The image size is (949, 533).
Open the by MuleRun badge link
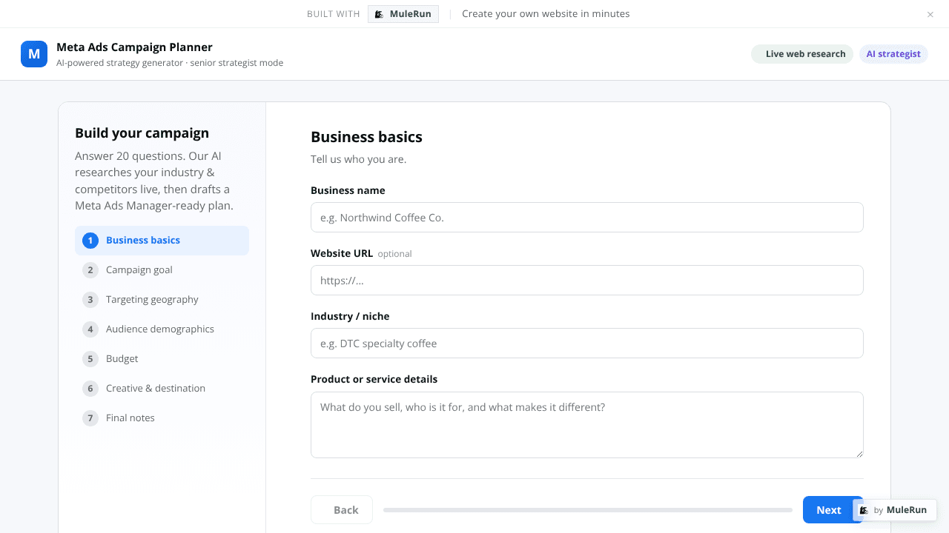tap(895, 510)
